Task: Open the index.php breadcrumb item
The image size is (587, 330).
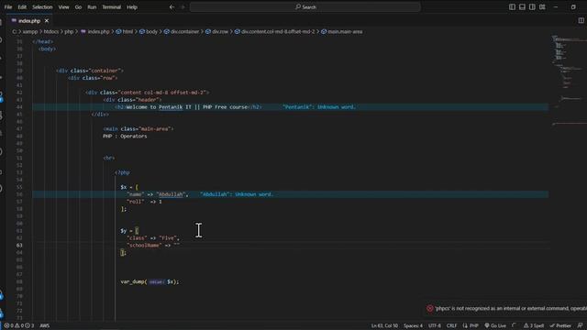Action: click(x=95, y=32)
